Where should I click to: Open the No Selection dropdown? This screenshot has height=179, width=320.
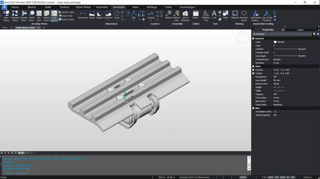click(x=282, y=34)
